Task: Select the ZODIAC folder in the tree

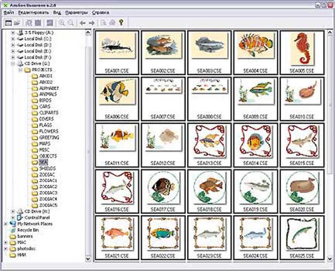Action: [x=47, y=174]
